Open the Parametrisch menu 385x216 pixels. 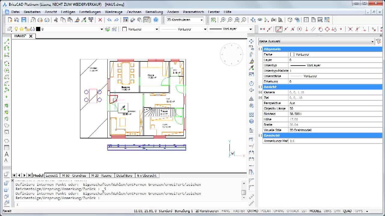(193, 12)
